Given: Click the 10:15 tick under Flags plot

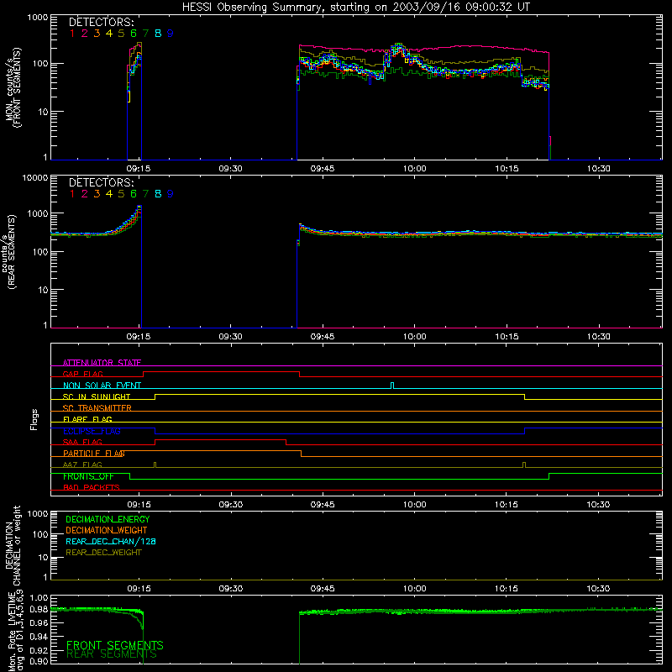Looking at the screenshot, I should click(x=507, y=505).
